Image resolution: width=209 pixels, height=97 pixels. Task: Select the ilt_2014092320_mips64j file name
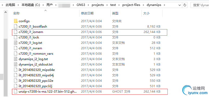36,75
